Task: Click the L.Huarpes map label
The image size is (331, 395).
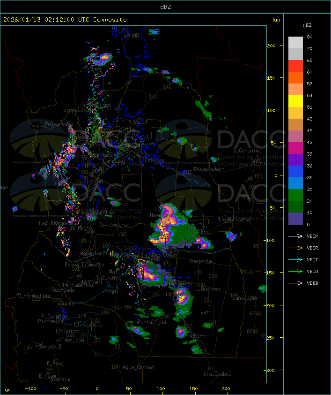Action: click(208, 289)
